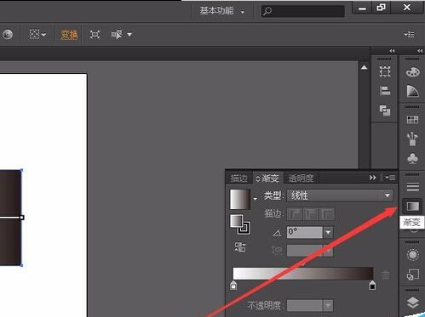
Task: Click the gradient angle triangle icon
Action: (277, 233)
